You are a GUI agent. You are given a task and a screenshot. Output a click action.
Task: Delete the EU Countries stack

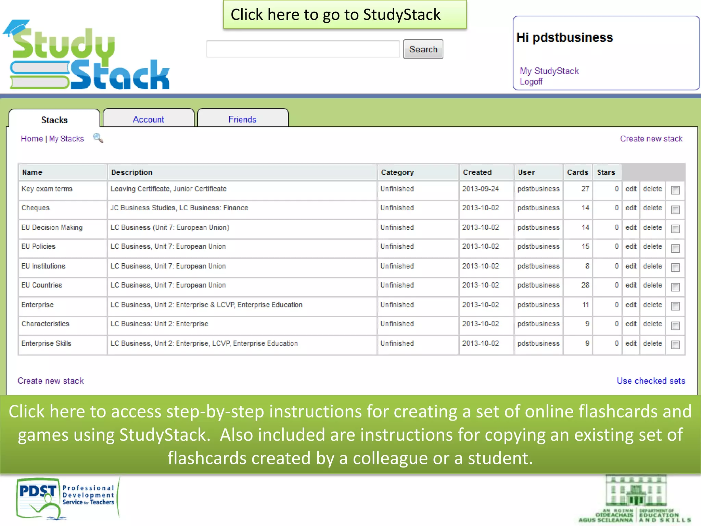652,285
